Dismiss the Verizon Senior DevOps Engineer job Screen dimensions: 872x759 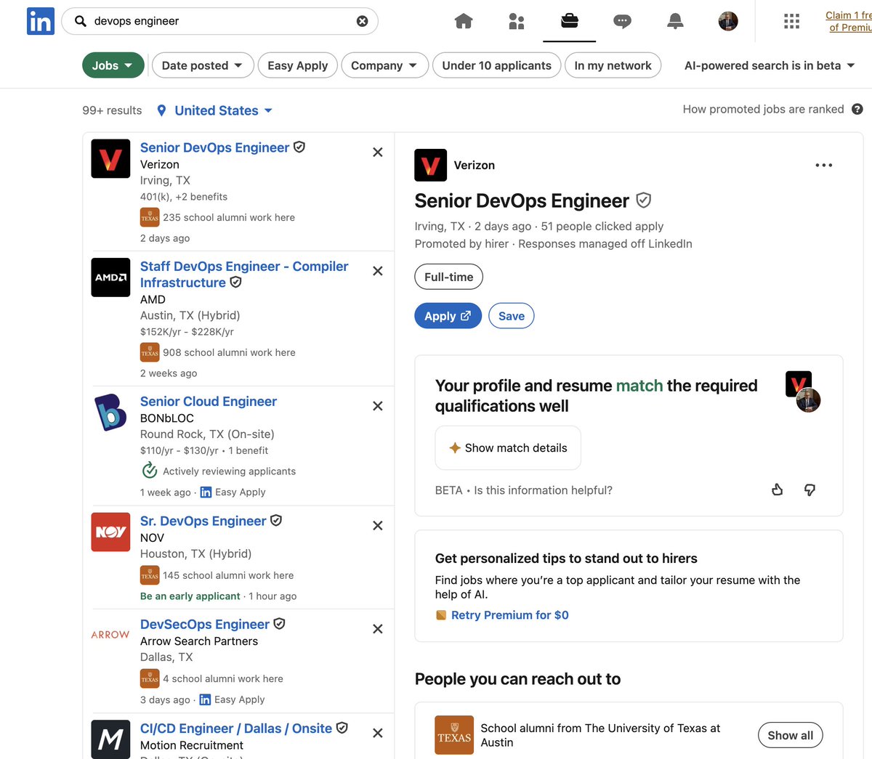click(378, 152)
